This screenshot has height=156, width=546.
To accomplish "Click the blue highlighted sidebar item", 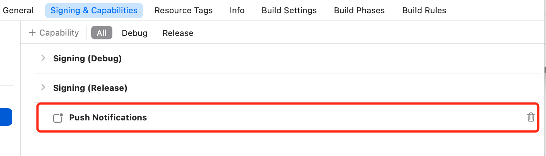I will coord(6,117).
